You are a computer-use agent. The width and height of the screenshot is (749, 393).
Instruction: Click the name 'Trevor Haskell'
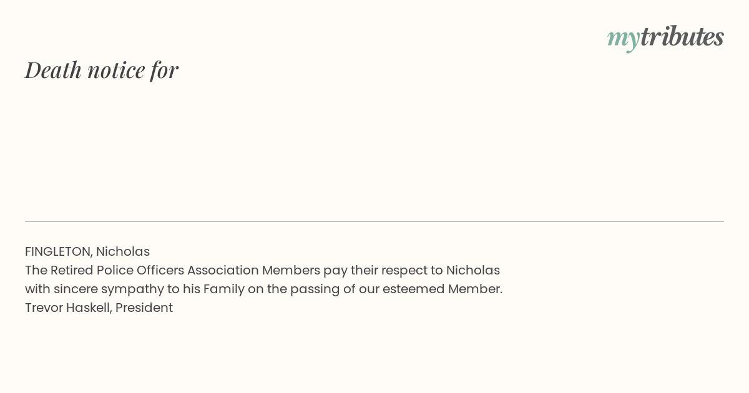69,308
